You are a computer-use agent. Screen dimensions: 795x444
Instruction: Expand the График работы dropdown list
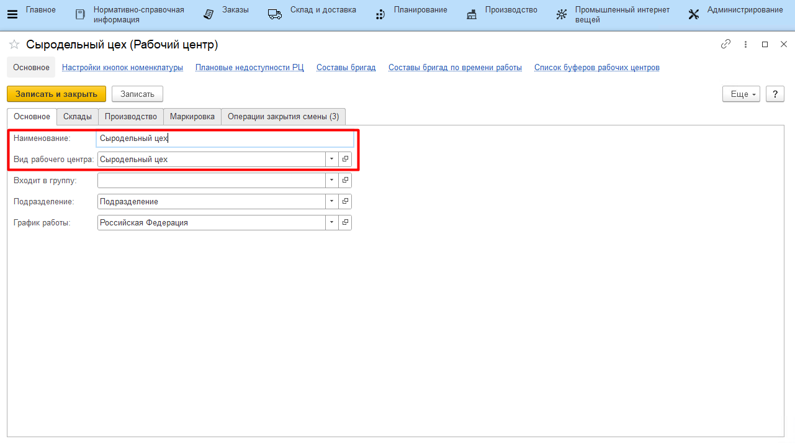(331, 223)
